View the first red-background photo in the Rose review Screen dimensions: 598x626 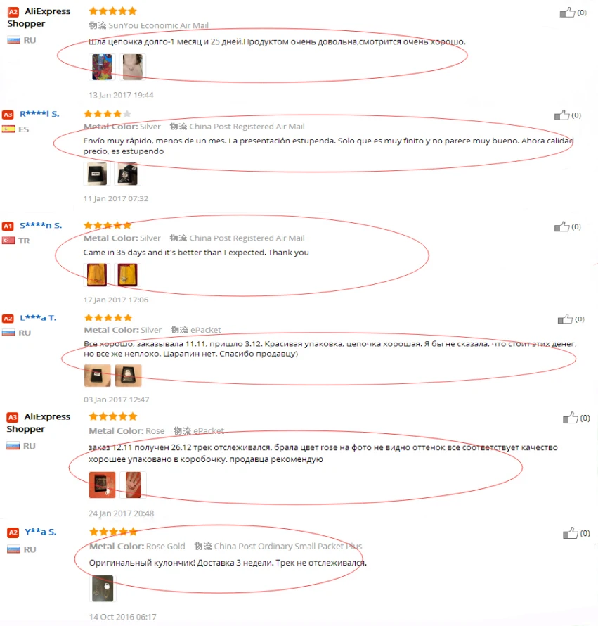coord(102,485)
